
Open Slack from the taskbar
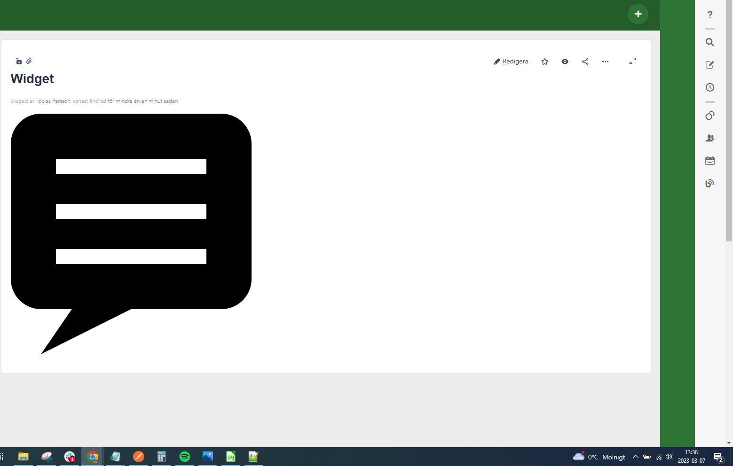pyautogui.click(x=70, y=457)
